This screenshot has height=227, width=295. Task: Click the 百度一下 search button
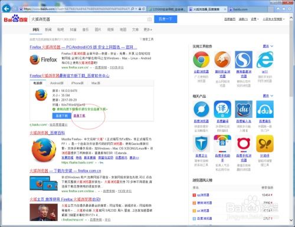[x=166, y=19]
